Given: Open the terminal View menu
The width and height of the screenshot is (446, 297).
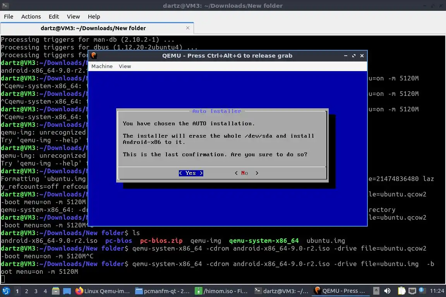Looking at the screenshot, I should pyautogui.click(x=74, y=17).
